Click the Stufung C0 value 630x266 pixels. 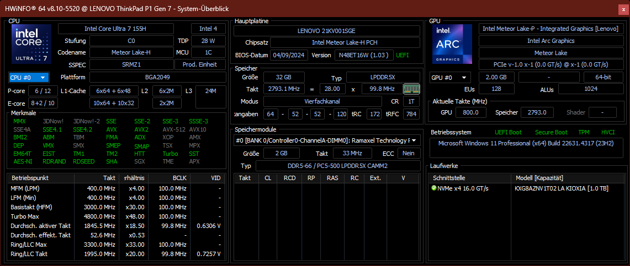pyautogui.click(x=131, y=41)
